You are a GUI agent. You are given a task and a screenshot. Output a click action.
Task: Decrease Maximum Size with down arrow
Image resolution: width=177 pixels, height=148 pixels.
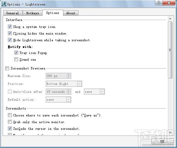(68, 77)
